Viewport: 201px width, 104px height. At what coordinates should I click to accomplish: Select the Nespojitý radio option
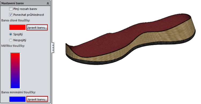coord(11,40)
